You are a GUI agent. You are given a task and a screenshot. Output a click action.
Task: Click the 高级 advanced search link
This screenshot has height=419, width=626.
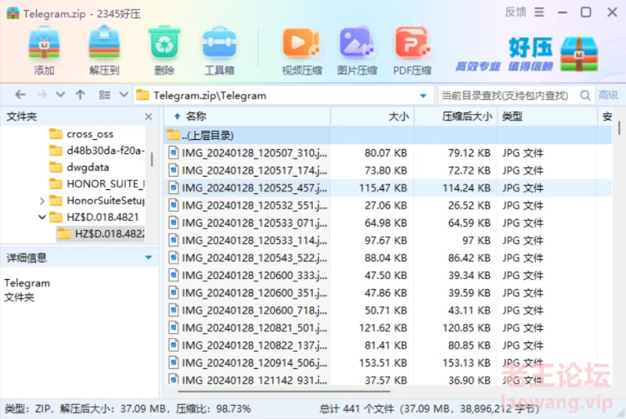coord(608,95)
